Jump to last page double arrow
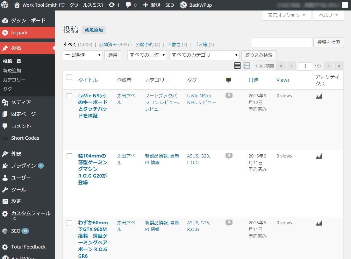 [339, 66]
